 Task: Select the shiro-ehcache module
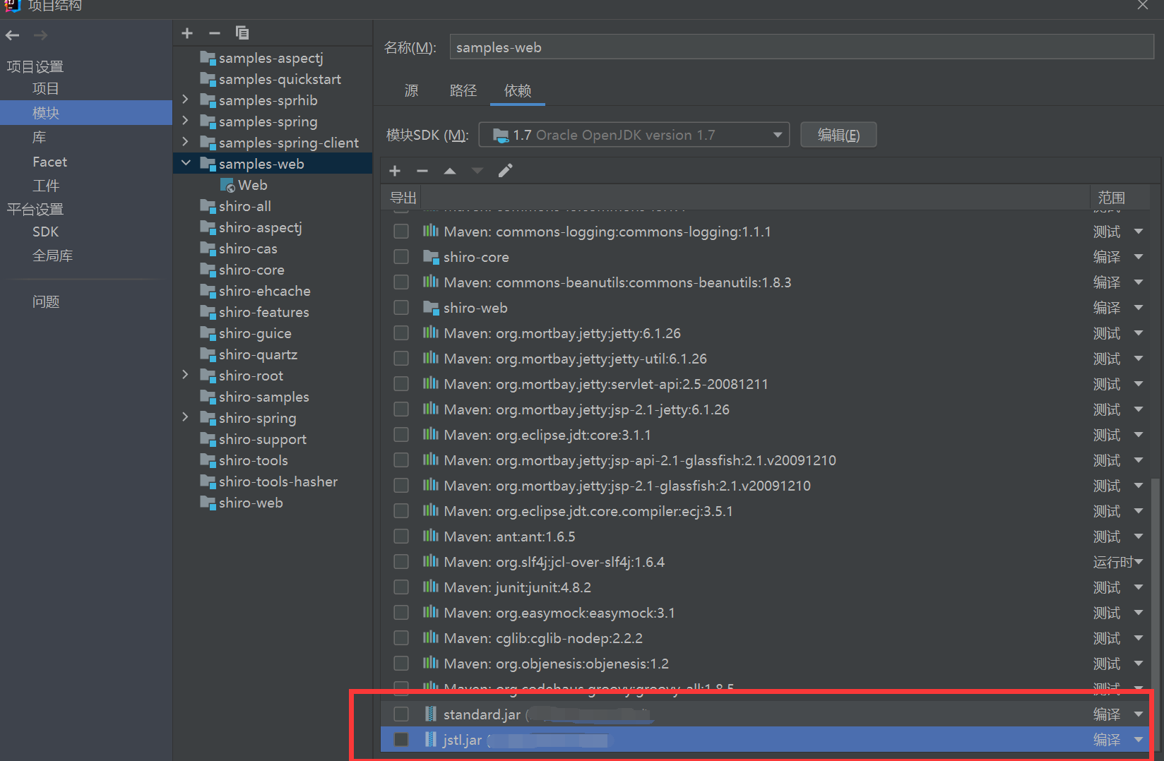pyautogui.click(x=264, y=291)
